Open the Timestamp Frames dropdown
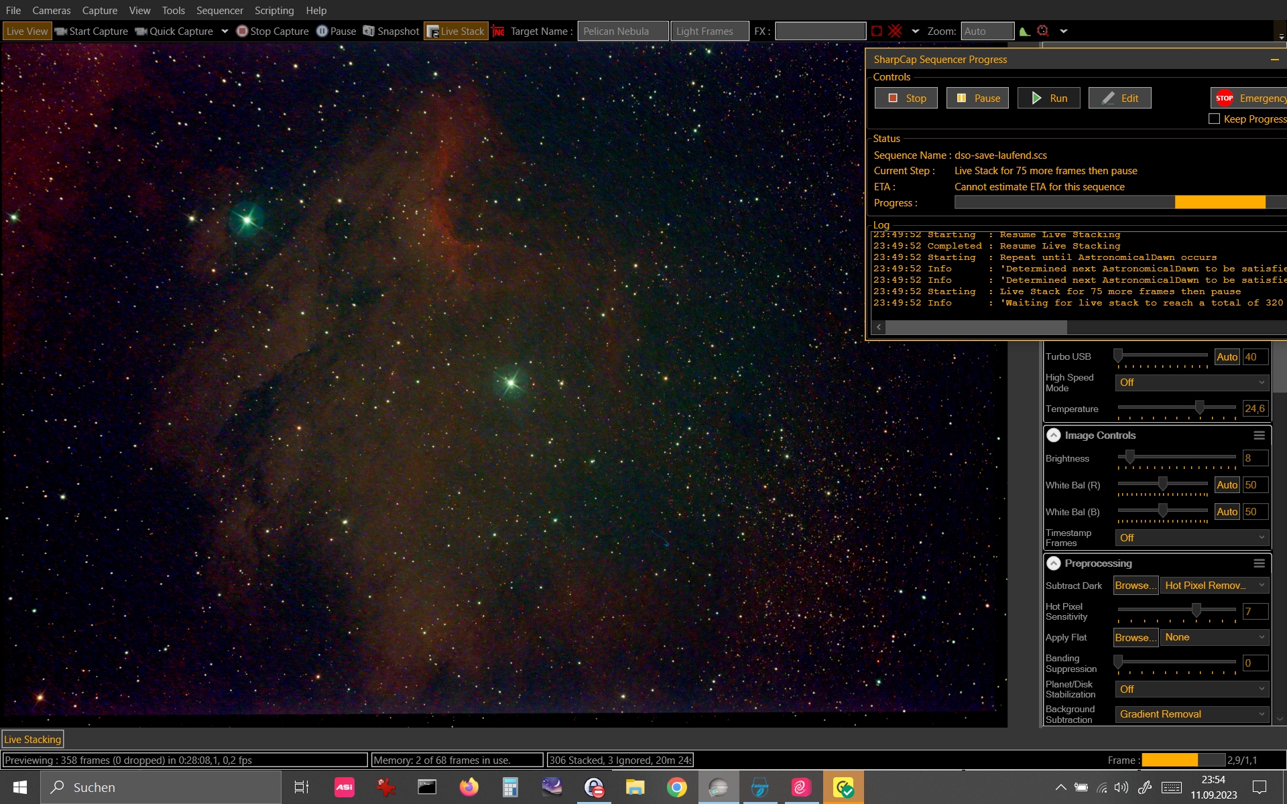 pos(1192,538)
